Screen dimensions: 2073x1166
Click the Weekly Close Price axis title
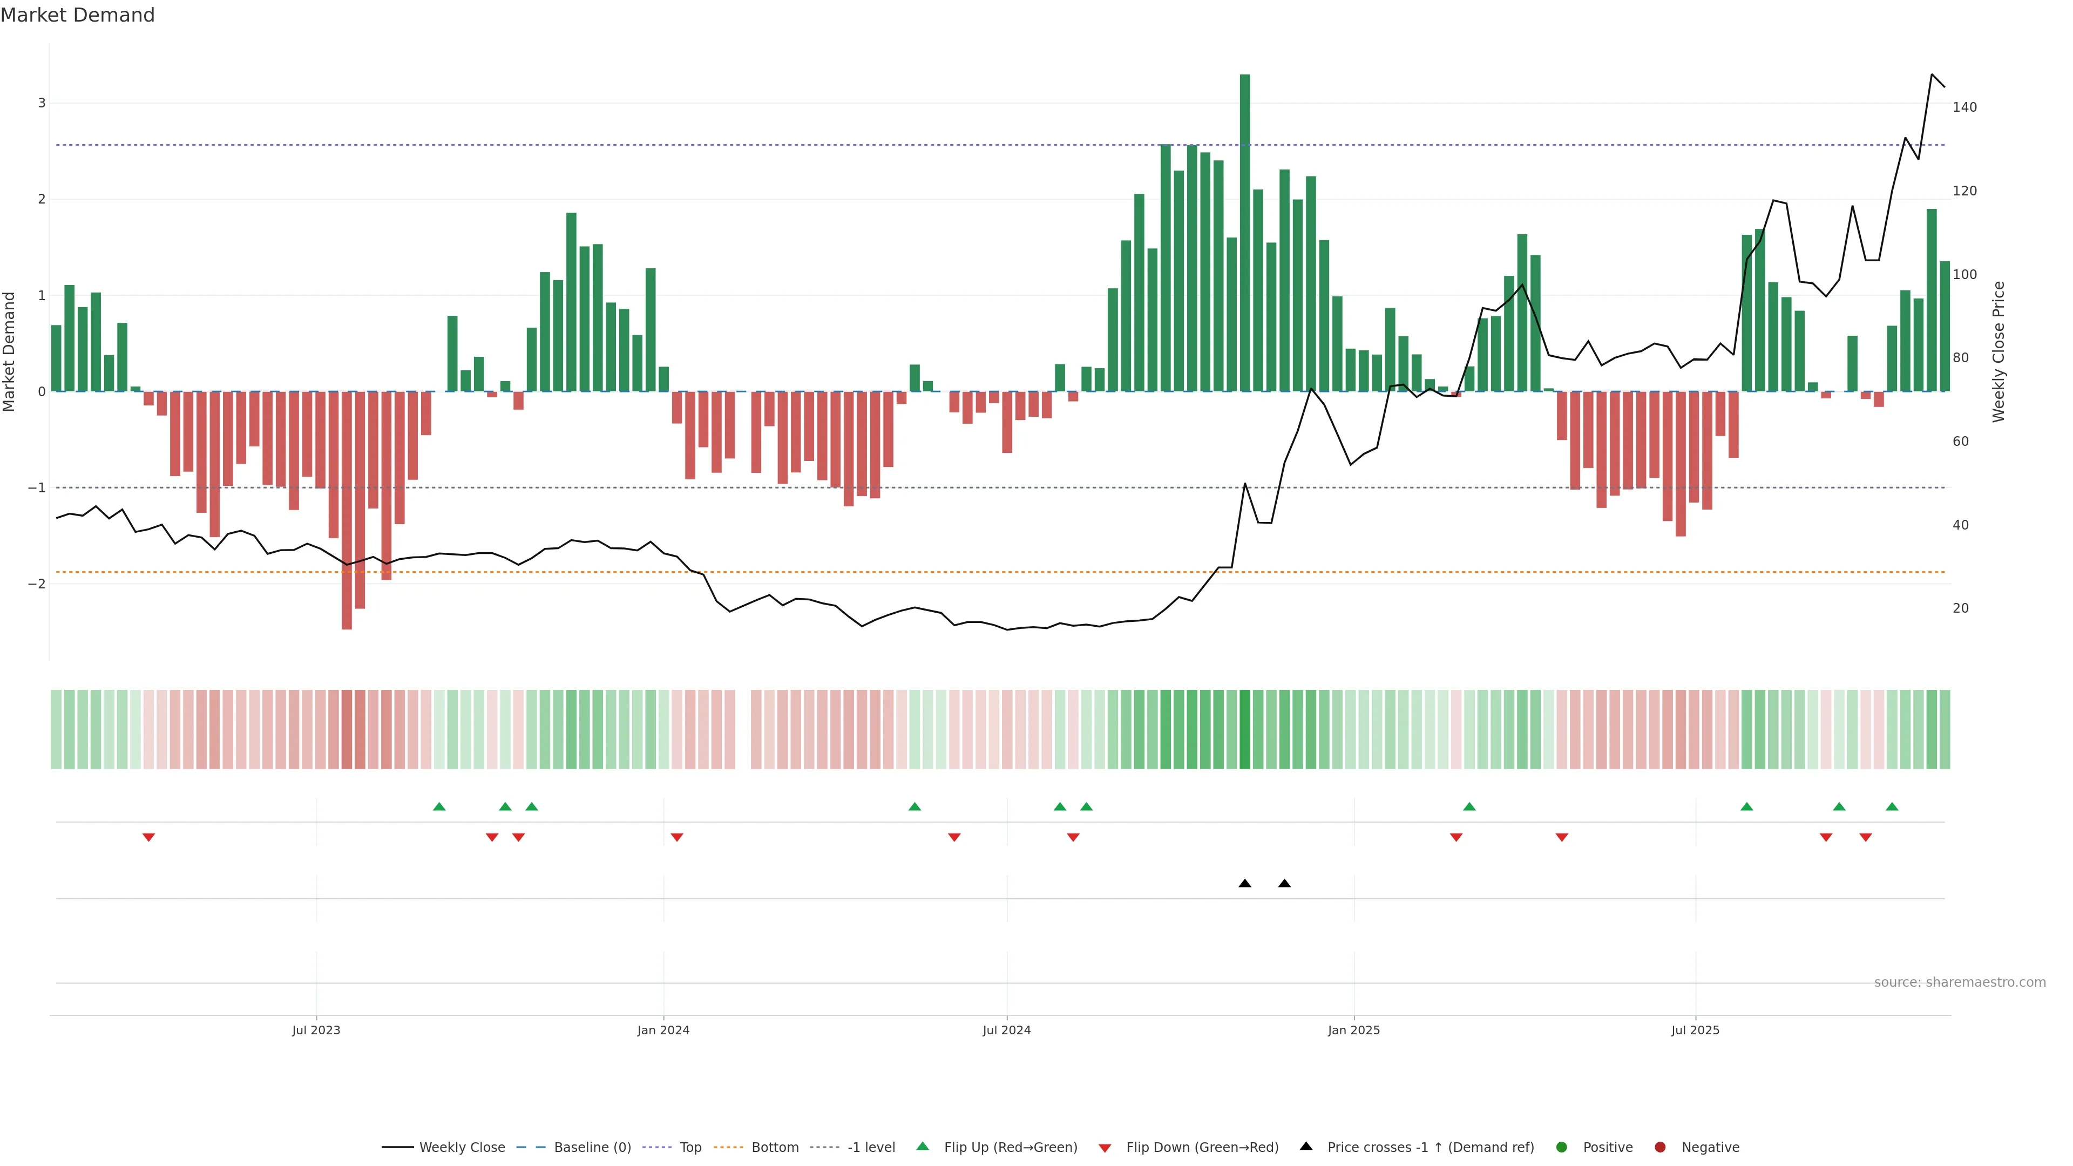pyautogui.click(x=1999, y=351)
